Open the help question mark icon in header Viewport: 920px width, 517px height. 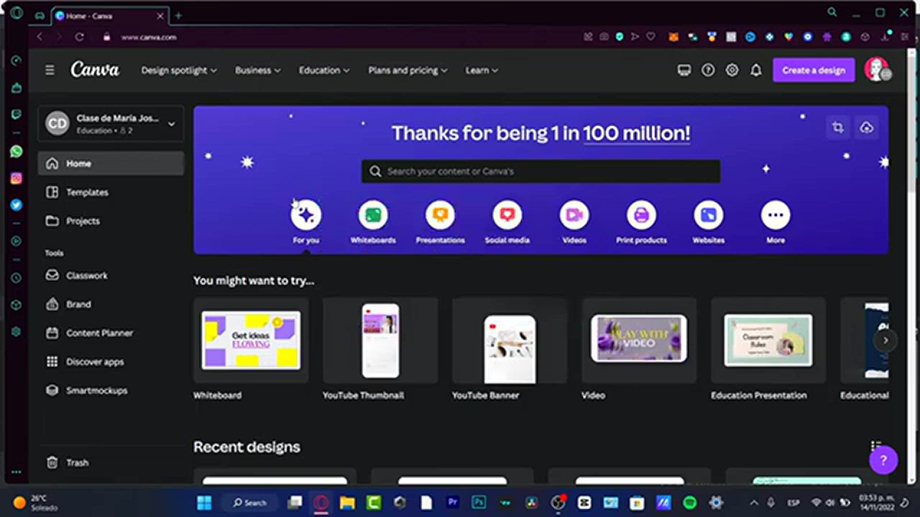pos(708,70)
